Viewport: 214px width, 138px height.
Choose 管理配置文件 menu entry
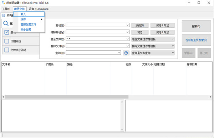tap(29, 24)
